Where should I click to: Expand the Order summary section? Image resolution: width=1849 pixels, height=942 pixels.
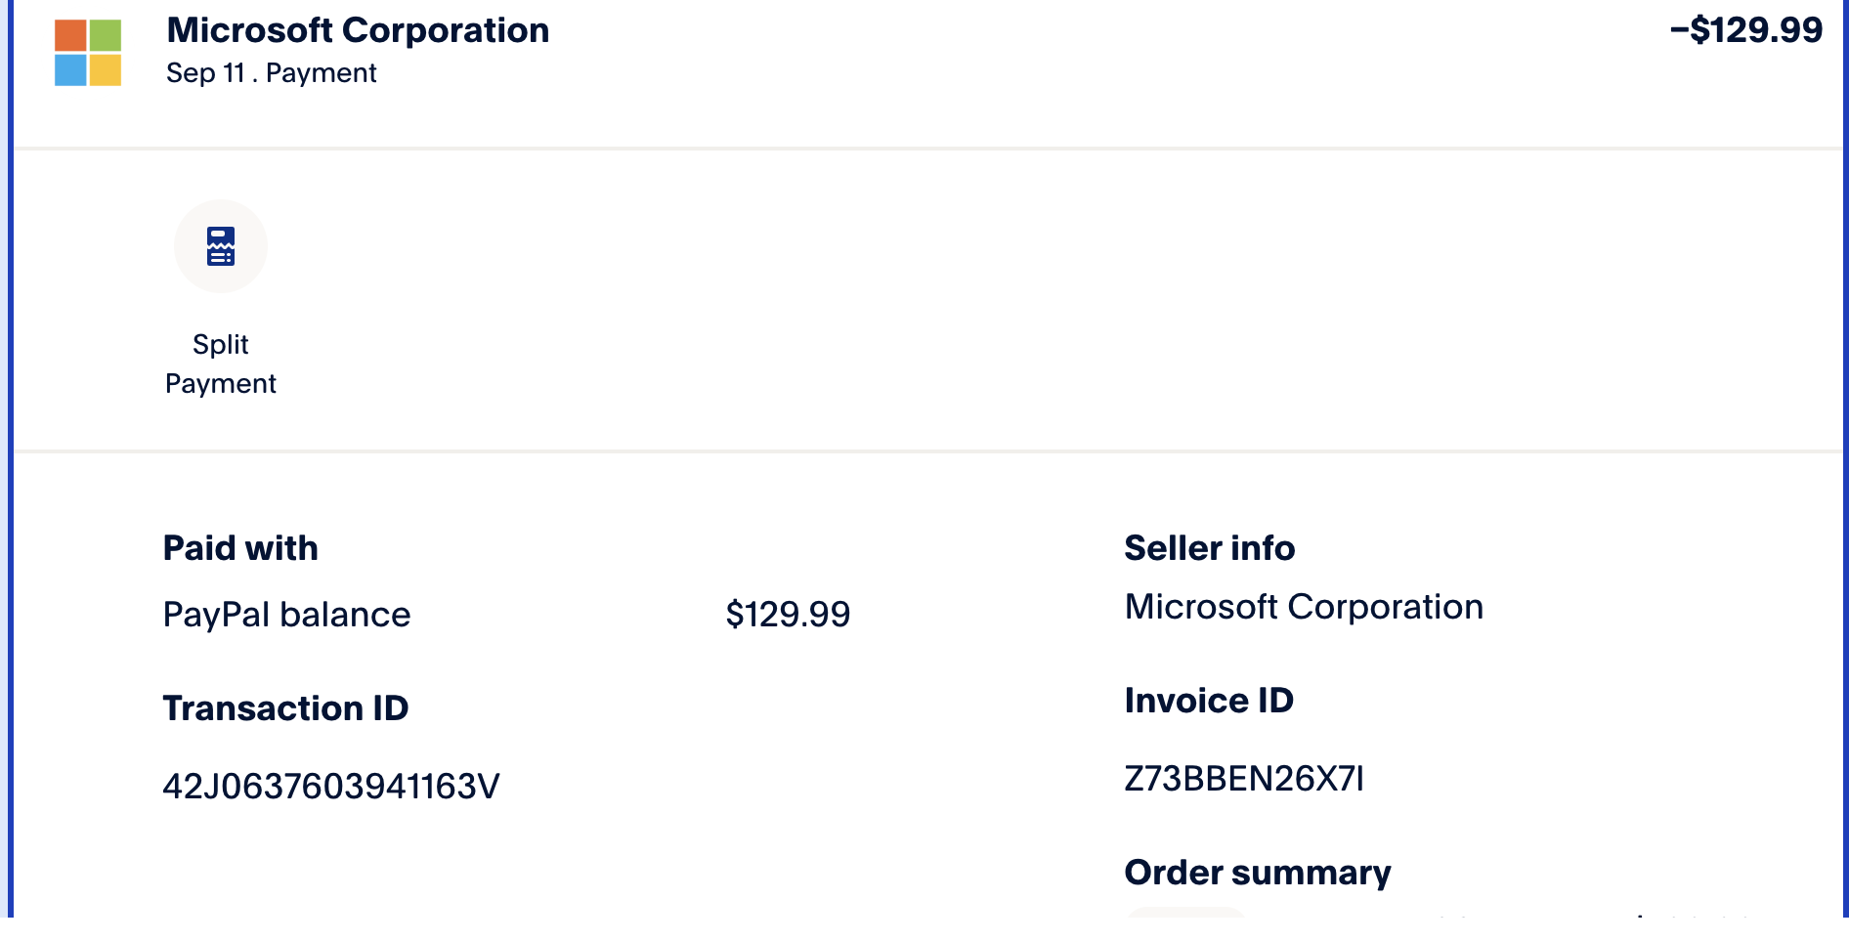(x=1258, y=873)
